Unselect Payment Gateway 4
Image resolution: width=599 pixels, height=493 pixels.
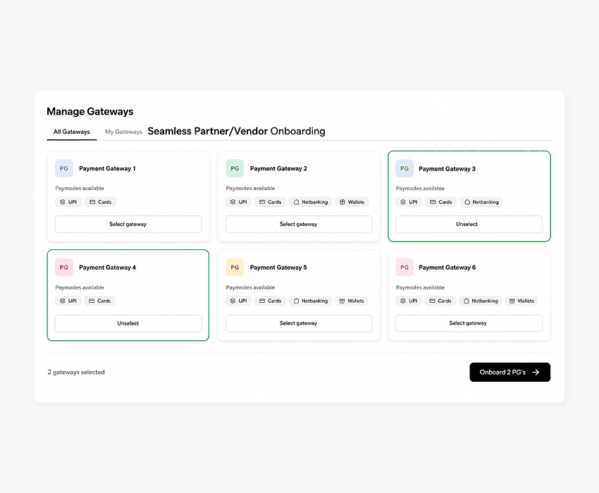pyautogui.click(x=128, y=323)
